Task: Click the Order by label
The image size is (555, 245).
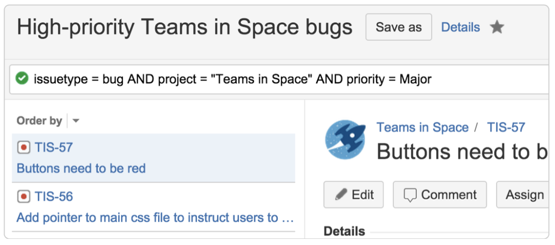Action: pos(39,121)
